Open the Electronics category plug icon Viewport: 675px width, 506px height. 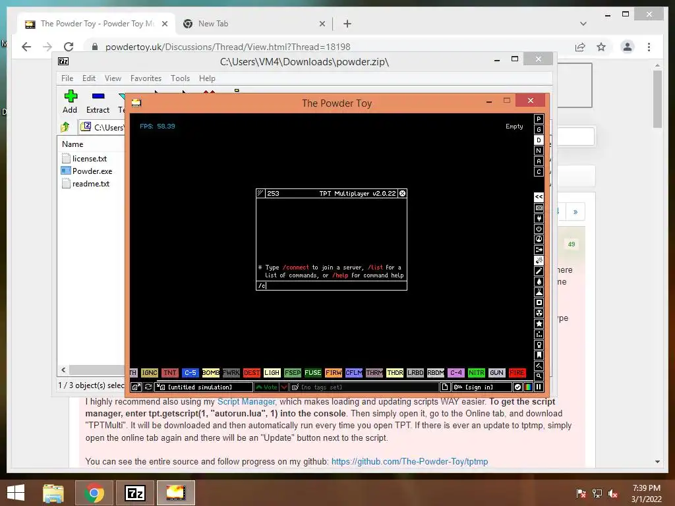tap(539, 218)
